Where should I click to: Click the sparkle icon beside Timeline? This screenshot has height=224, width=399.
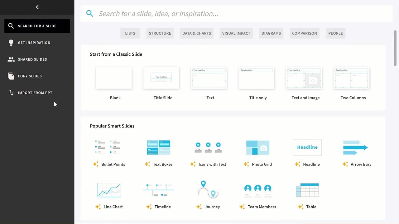(x=149, y=207)
